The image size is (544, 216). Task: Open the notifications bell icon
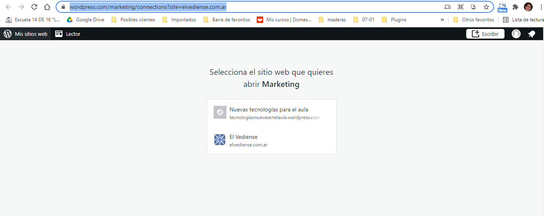point(532,34)
